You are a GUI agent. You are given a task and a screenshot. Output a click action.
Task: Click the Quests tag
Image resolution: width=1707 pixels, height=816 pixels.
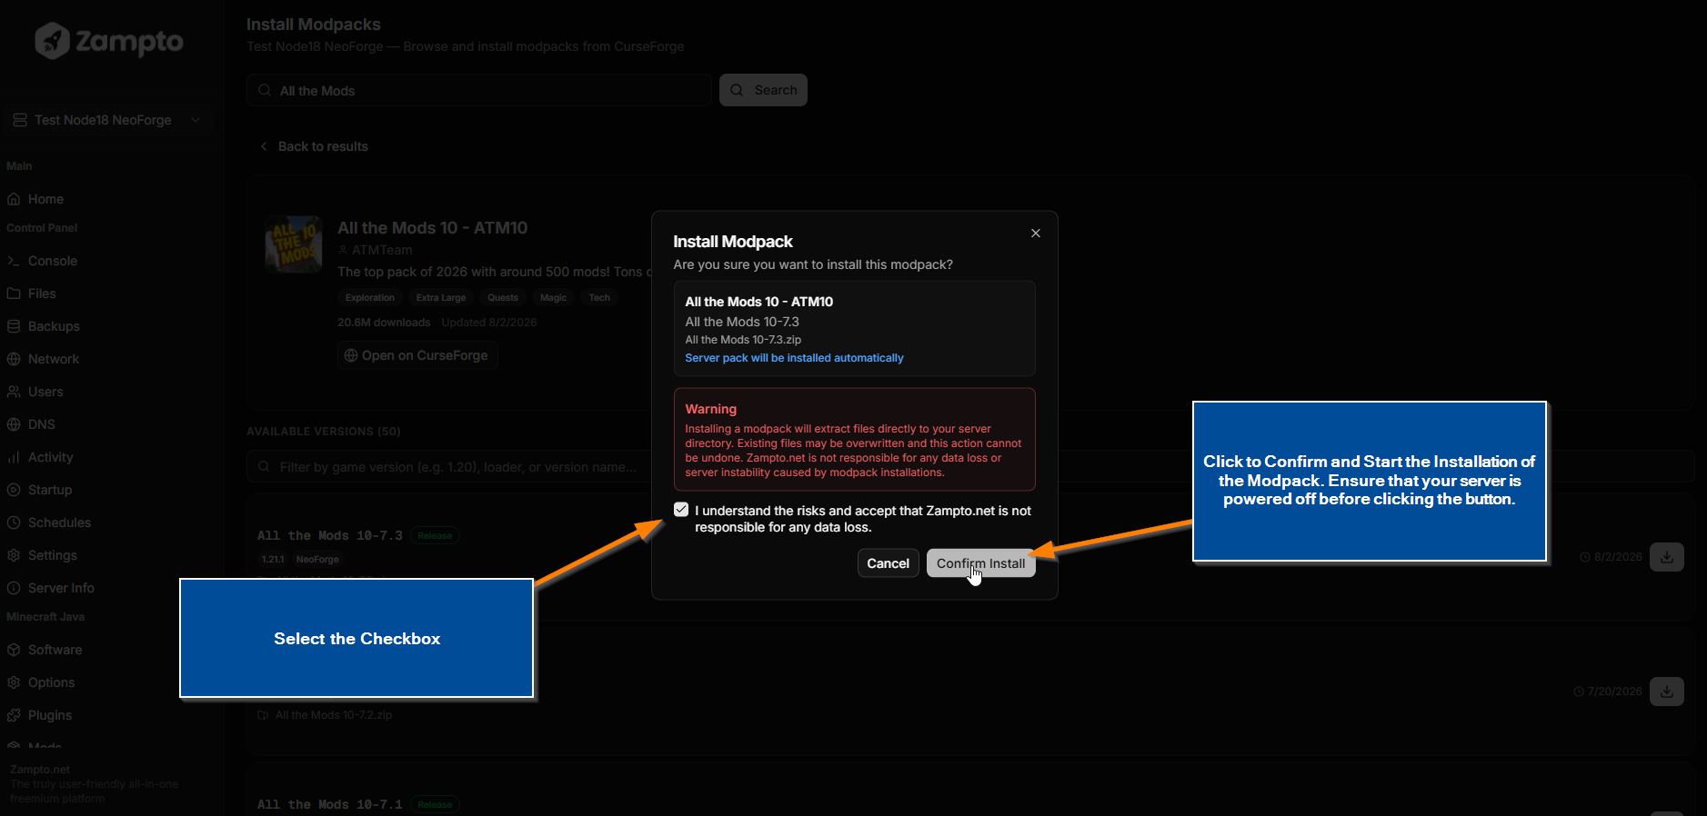[x=503, y=297]
